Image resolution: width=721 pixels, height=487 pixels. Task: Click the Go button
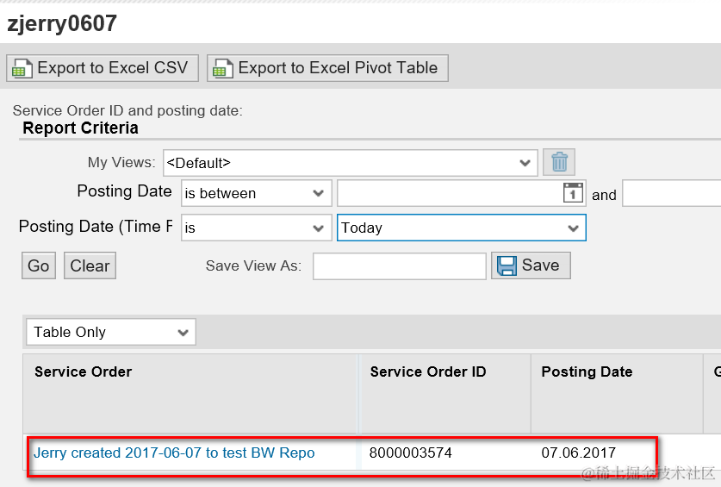(x=39, y=265)
